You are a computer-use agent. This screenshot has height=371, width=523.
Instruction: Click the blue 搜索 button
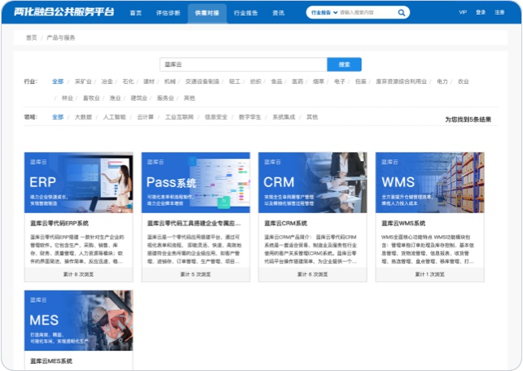point(345,64)
